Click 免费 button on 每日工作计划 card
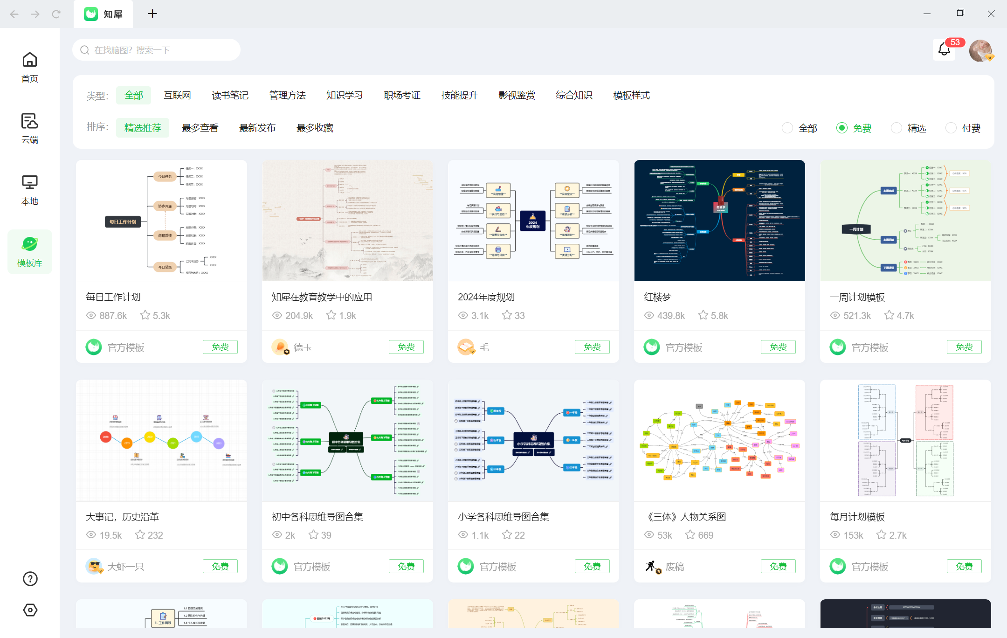The width and height of the screenshot is (1007, 638). point(220,347)
